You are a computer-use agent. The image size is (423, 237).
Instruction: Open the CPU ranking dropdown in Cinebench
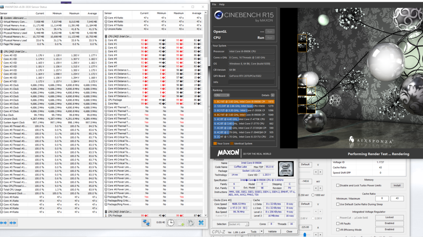click(x=222, y=95)
